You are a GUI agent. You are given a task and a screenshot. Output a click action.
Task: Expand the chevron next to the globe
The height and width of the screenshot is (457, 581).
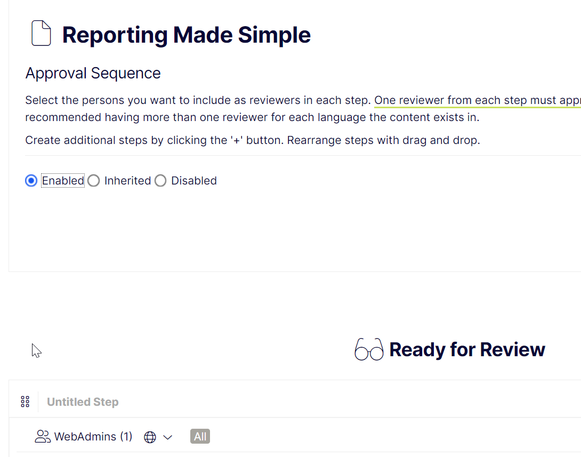[168, 437]
